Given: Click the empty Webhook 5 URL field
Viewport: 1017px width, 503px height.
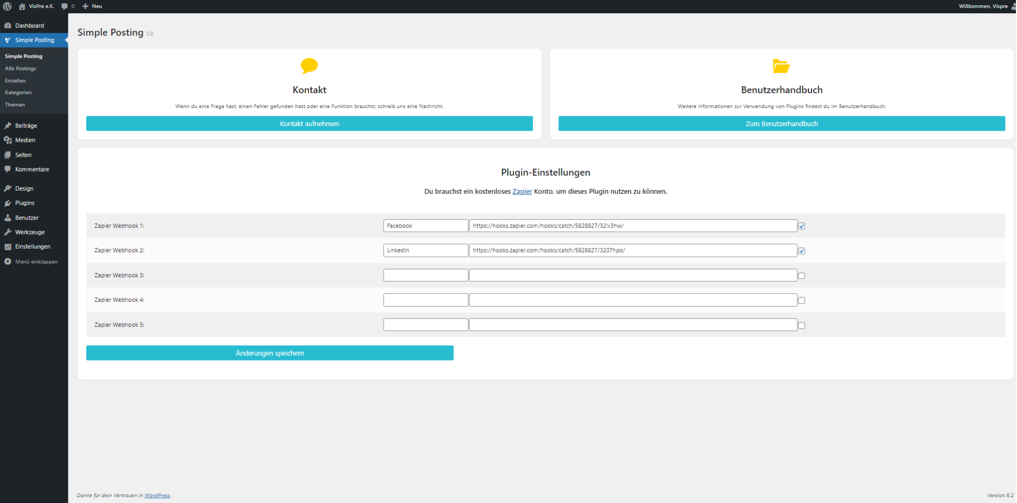Looking at the screenshot, I should [633, 325].
